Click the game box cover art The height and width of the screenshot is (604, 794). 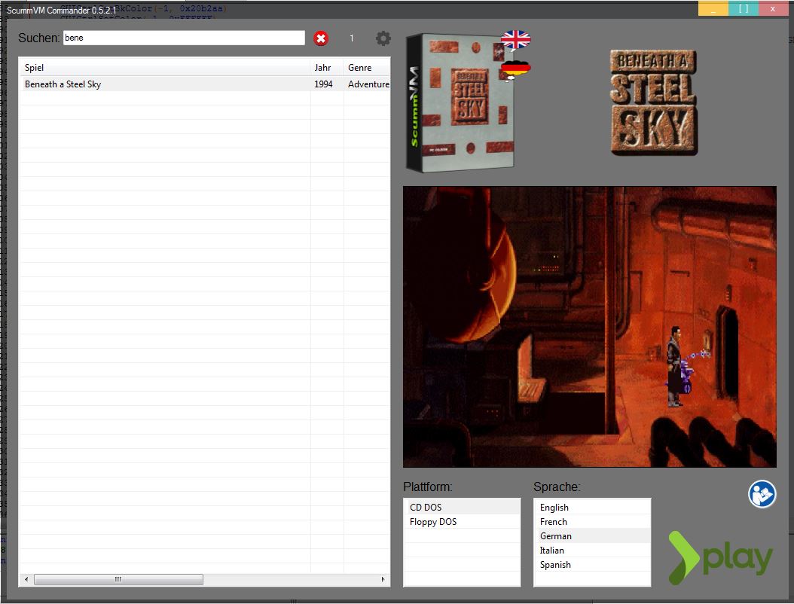460,102
